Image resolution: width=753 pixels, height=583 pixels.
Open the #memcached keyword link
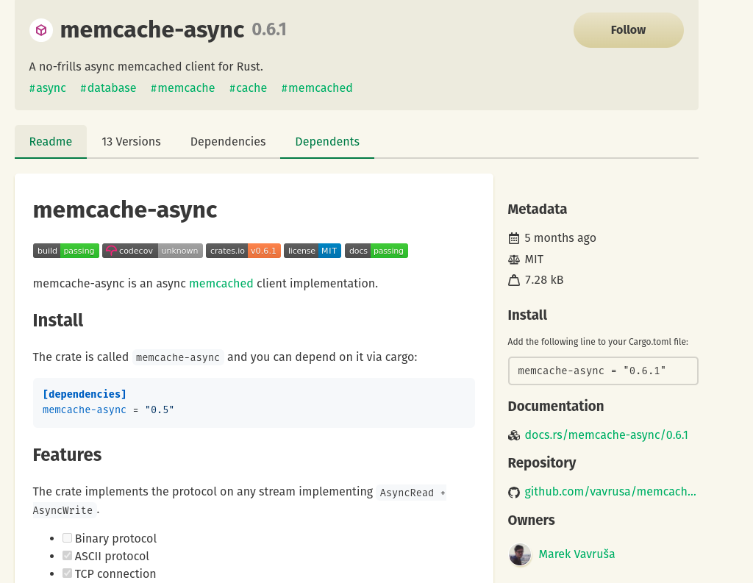pos(317,88)
